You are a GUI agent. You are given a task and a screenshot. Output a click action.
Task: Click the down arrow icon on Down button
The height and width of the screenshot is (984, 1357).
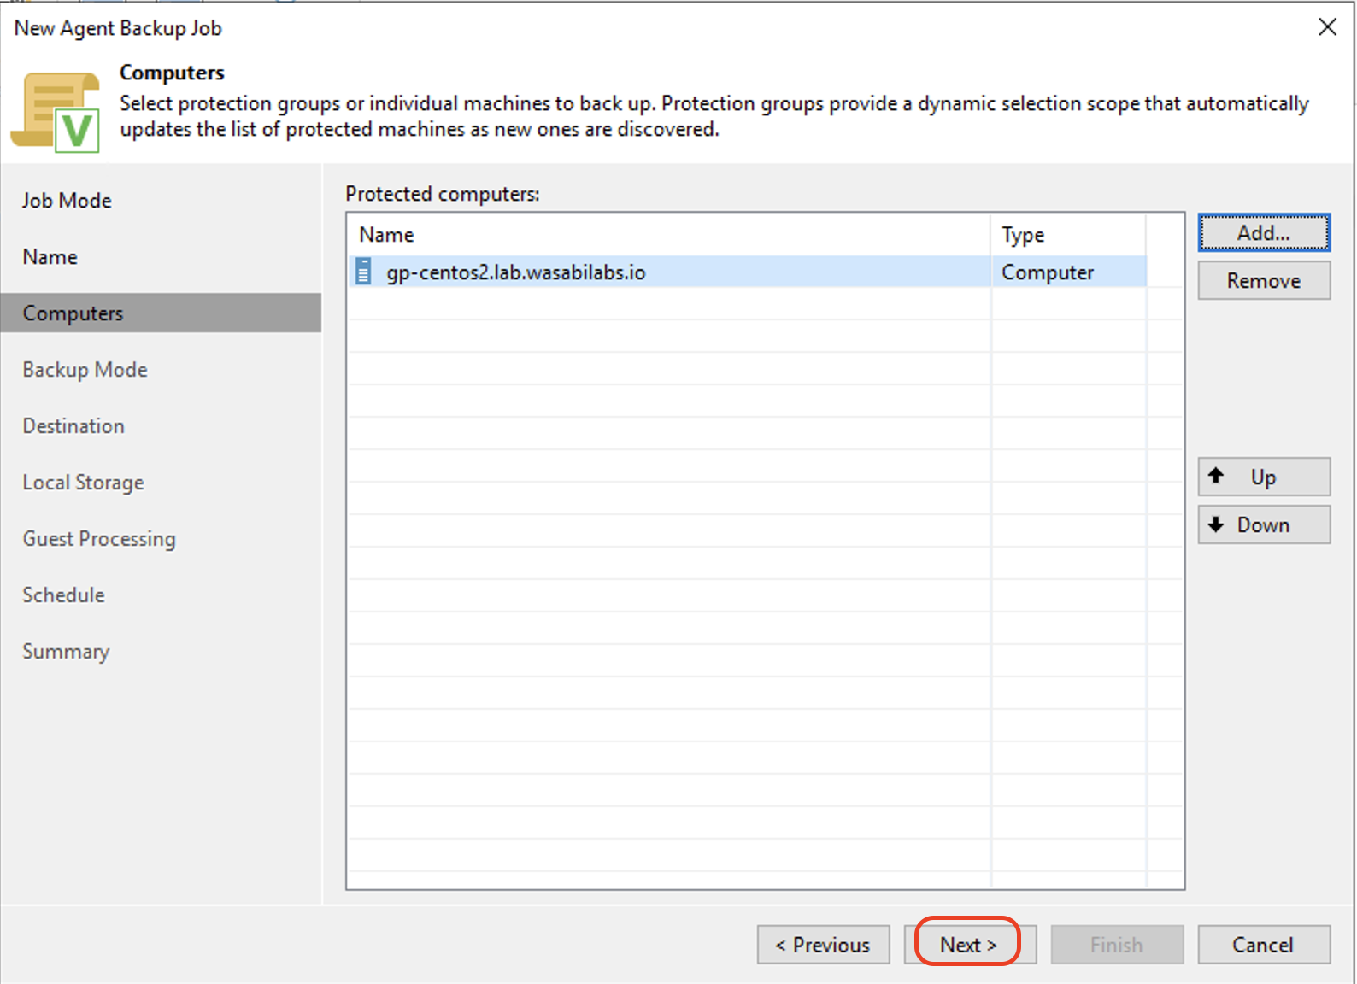(x=1216, y=524)
